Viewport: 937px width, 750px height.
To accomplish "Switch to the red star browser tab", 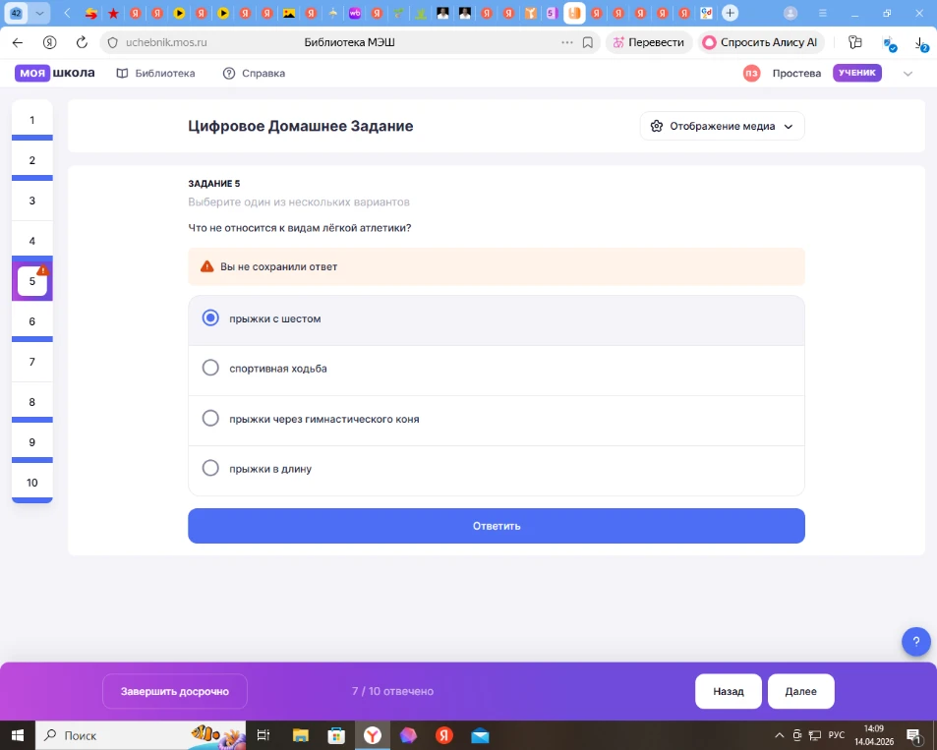I will click(x=113, y=13).
